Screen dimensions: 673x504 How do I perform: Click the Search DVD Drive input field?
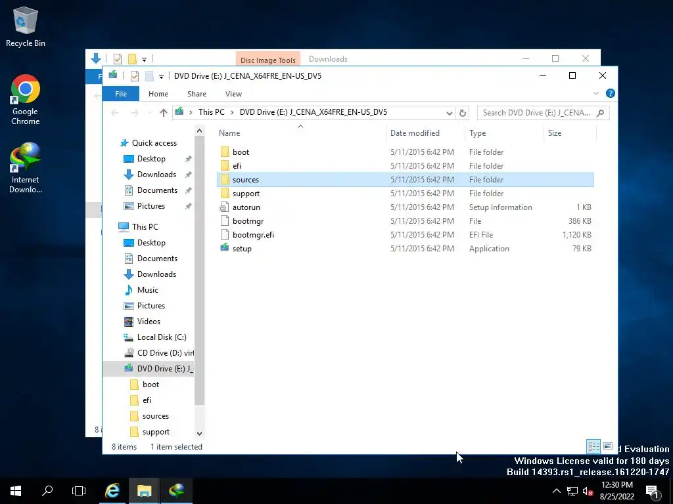coord(544,113)
